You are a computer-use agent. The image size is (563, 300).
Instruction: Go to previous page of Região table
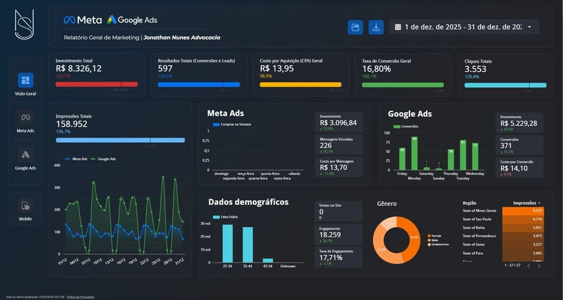pos(528,266)
